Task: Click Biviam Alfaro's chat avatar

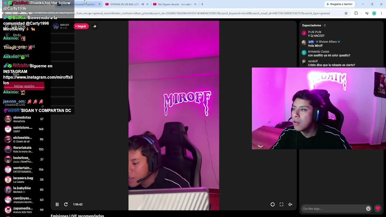Action: (x=304, y=43)
